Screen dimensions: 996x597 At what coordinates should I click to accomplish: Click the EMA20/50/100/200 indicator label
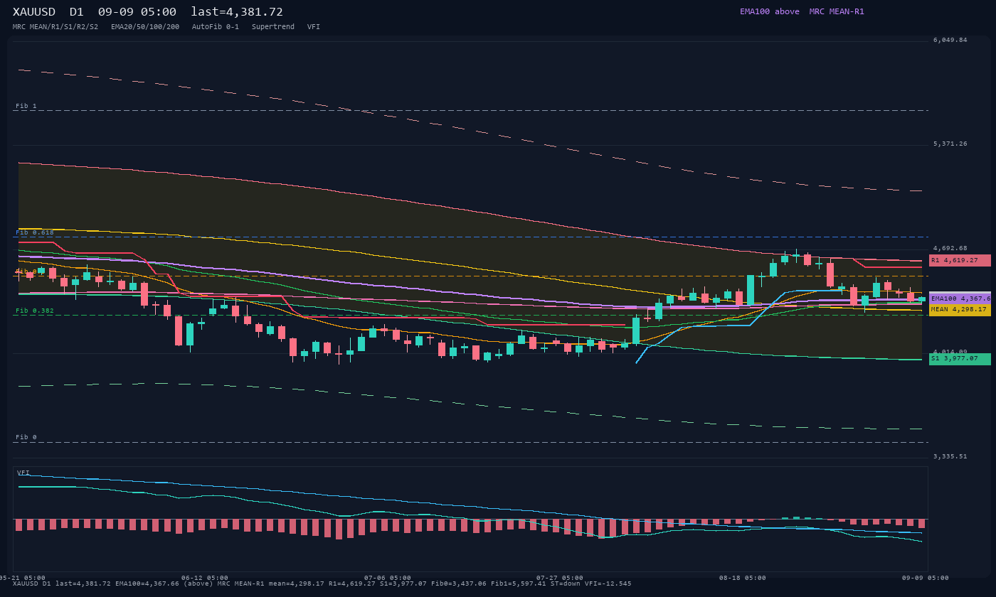click(145, 27)
